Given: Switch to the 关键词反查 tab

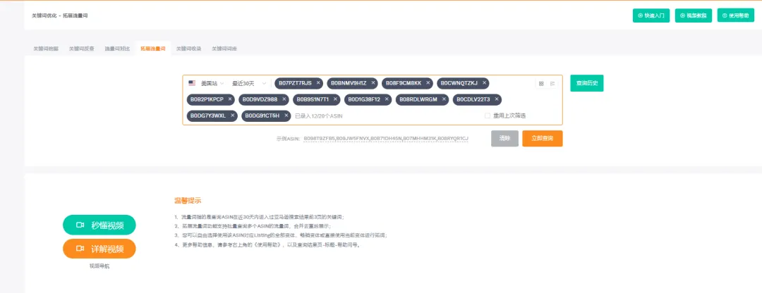Looking at the screenshot, I should point(82,49).
